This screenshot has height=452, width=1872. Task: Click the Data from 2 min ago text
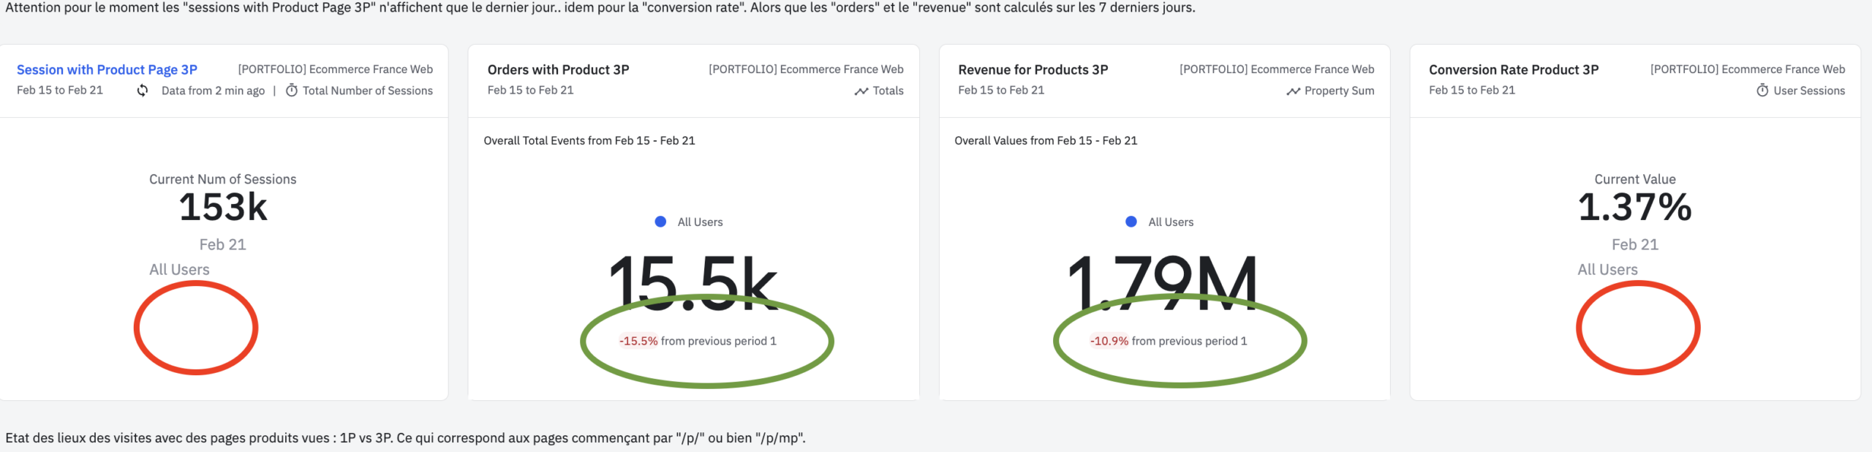(213, 91)
